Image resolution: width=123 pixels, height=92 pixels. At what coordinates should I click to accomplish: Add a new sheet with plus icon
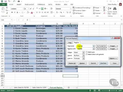coord(69,87)
